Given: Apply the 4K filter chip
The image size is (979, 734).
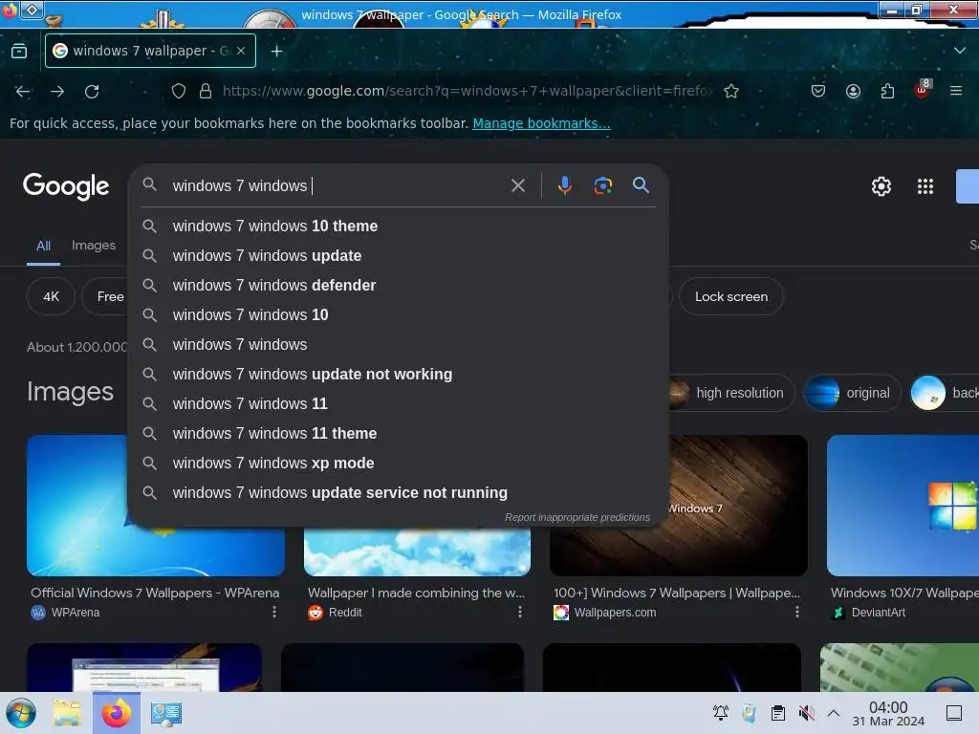Looking at the screenshot, I should point(52,296).
